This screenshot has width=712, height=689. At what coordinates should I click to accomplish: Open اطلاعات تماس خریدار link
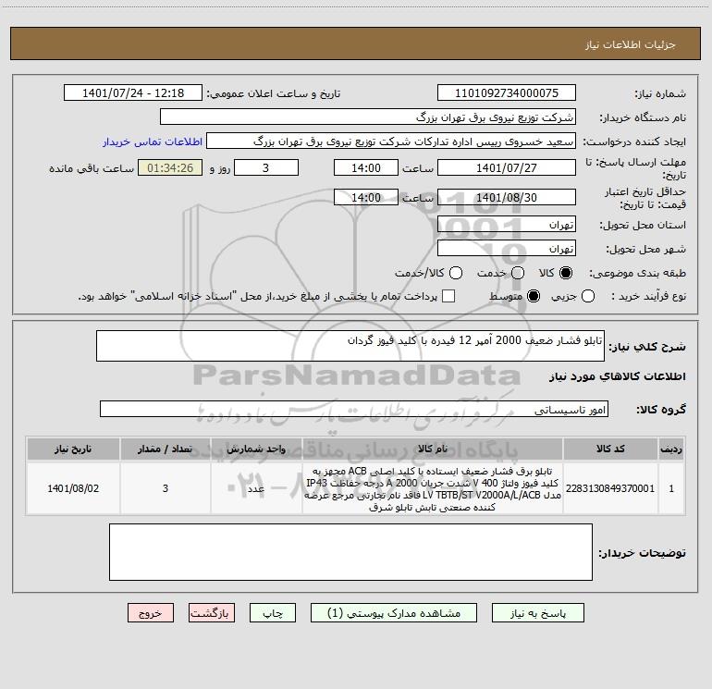[153, 141]
